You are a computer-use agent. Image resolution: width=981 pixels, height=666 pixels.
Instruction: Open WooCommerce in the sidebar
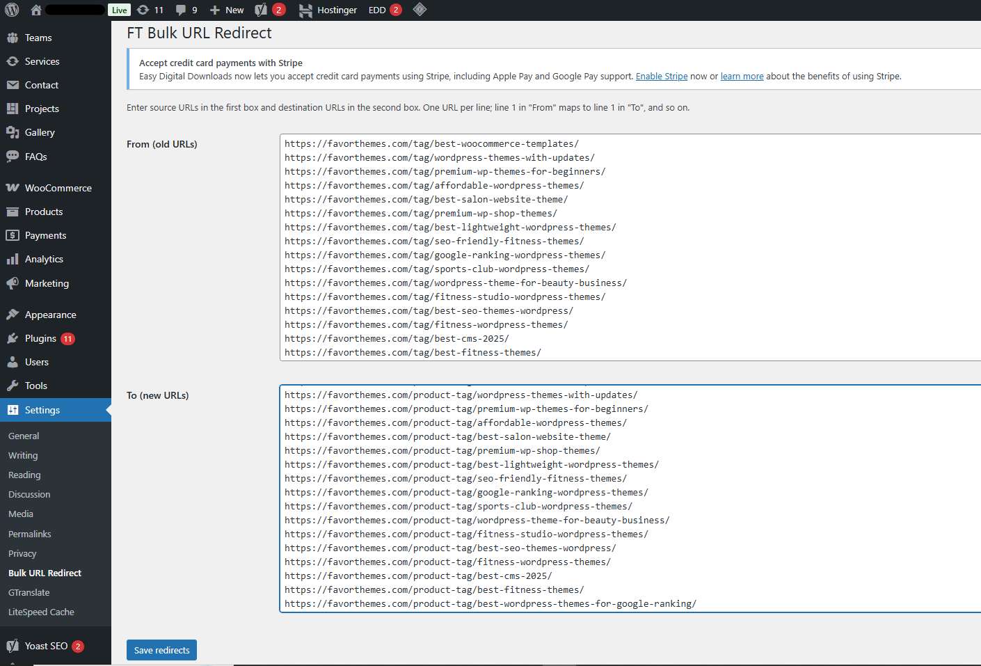[x=58, y=188]
